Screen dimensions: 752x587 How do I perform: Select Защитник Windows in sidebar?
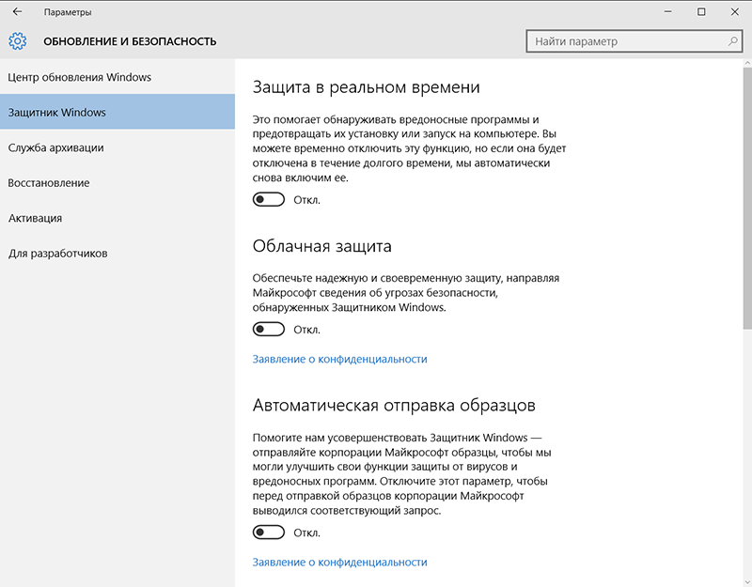point(117,112)
